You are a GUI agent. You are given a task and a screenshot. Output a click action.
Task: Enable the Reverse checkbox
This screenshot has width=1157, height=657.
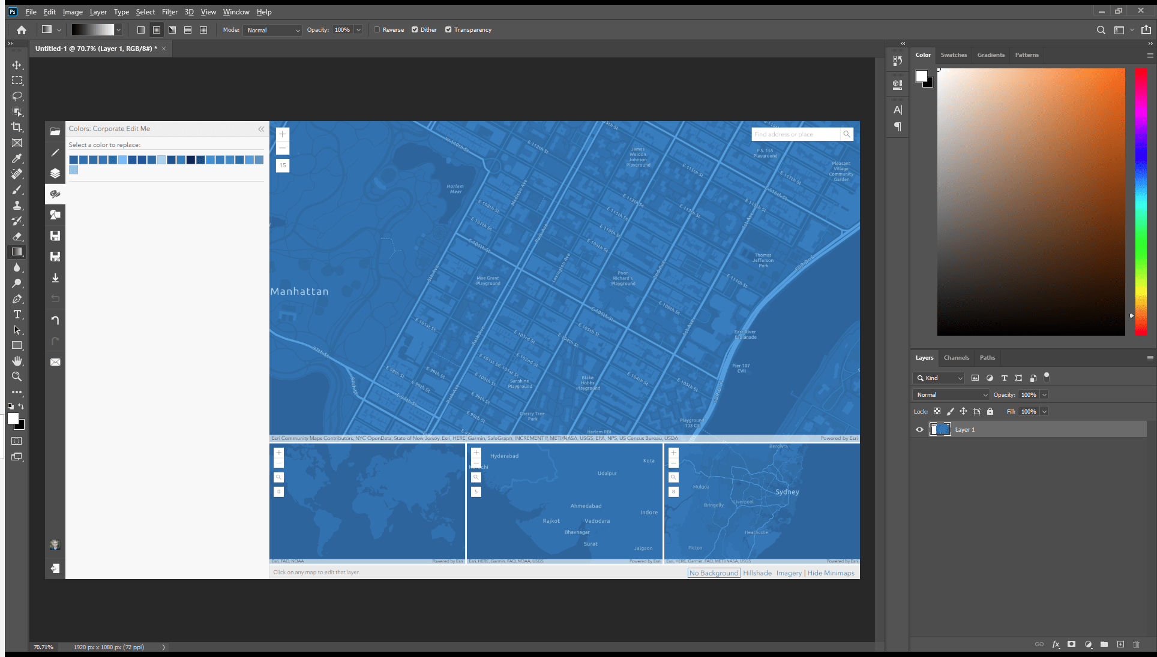coord(377,29)
